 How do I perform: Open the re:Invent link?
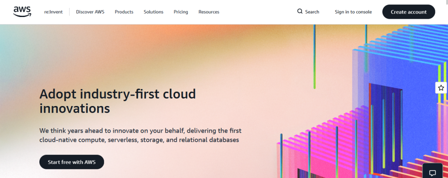tap(53, 12)
